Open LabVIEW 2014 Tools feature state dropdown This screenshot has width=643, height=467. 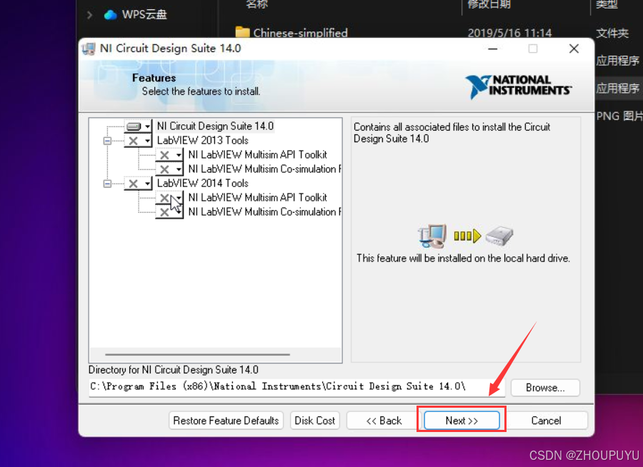tap(138, 184)
